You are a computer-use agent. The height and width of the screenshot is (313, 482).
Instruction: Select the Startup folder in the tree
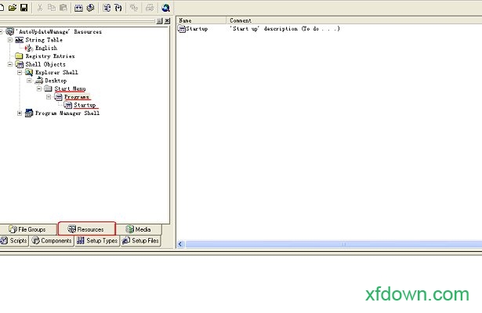click(x=85, y=105)
